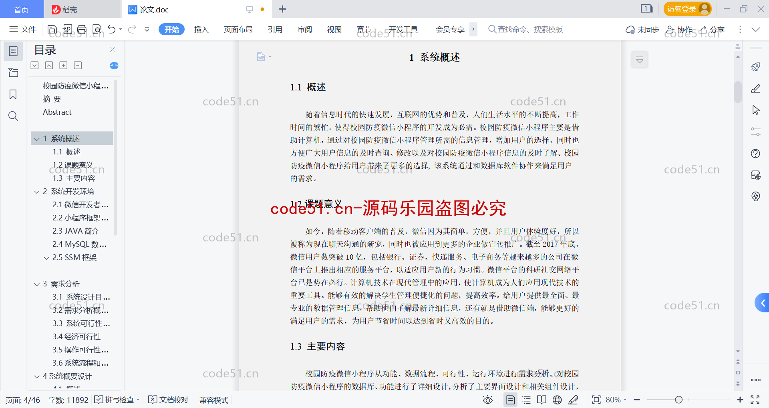Click the zoom slider handle
The image size is (769, 408).
[x=678, y=400]
